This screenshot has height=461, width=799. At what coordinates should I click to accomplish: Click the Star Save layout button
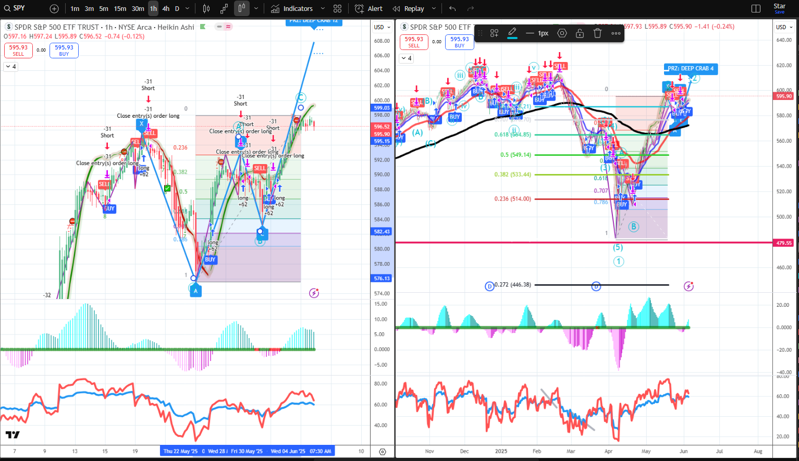[x=779, y=8]
